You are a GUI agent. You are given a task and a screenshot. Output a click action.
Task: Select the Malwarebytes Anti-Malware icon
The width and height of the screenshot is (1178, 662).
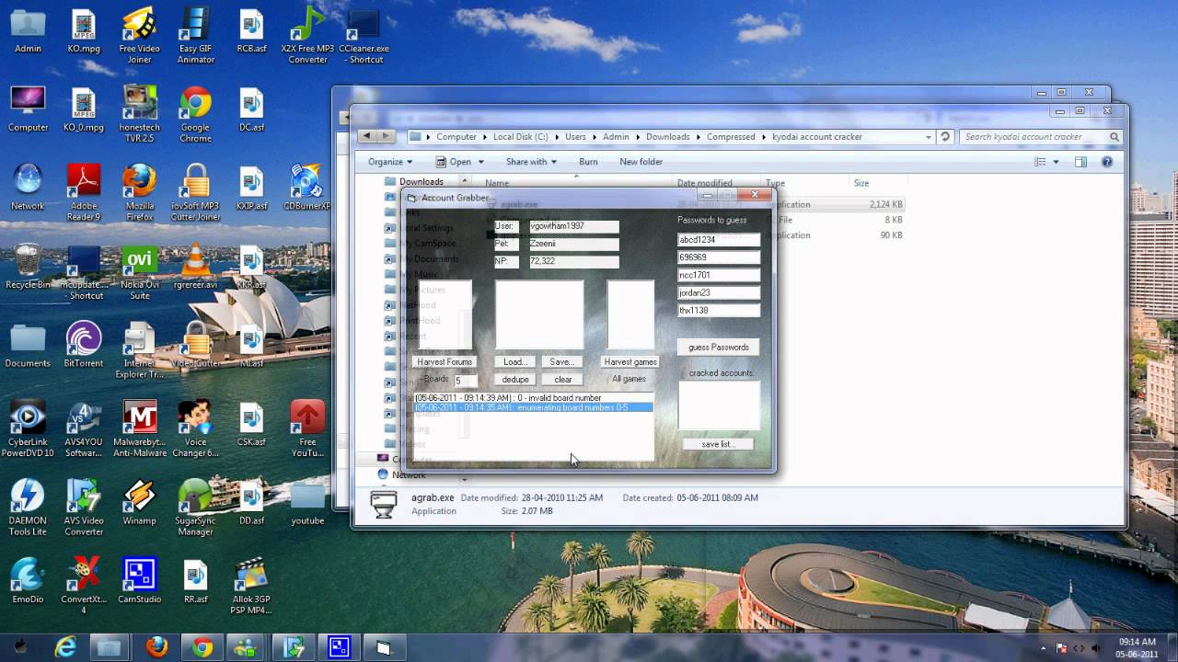140,430
